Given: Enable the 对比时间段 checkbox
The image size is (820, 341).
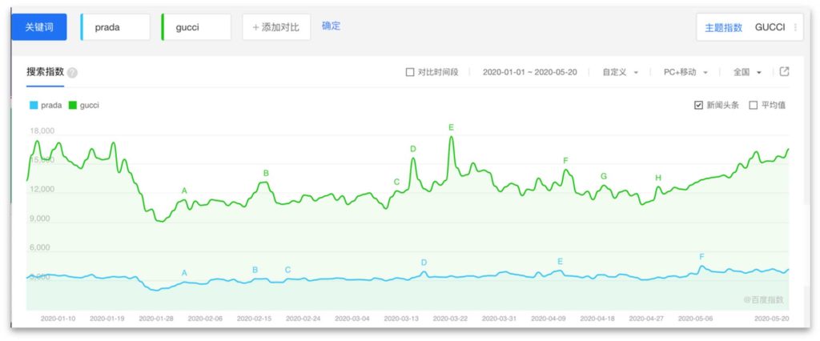Looking at the screenshot, I should tap(410, 72).
